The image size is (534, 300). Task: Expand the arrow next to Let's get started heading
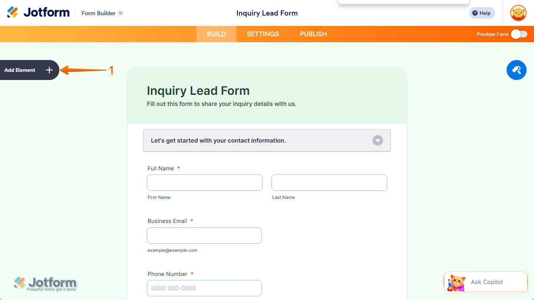point(378,140)
